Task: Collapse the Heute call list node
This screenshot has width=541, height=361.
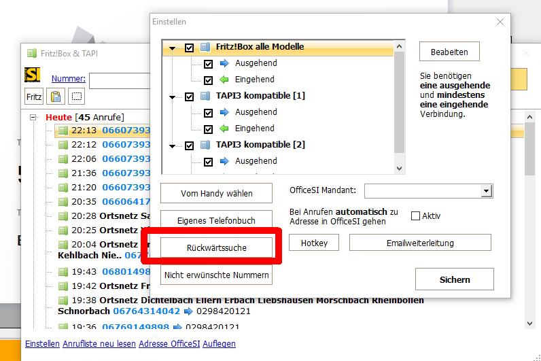Action: pos(33,118)
